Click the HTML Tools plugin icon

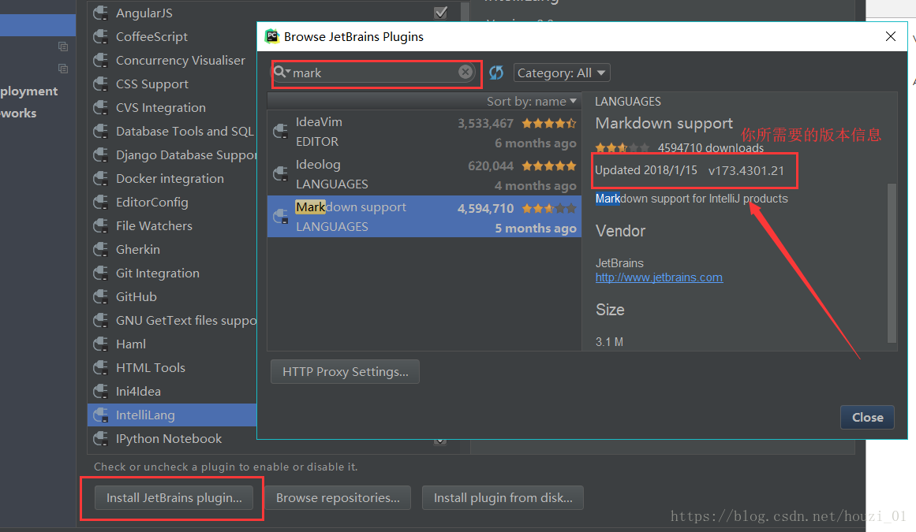(x=100, y=367)
